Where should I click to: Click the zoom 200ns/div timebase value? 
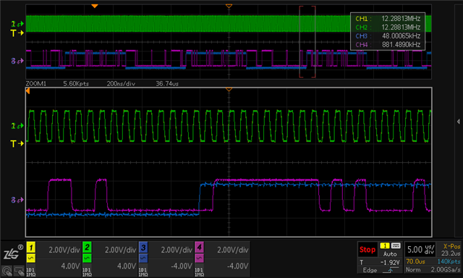[121, 83]
